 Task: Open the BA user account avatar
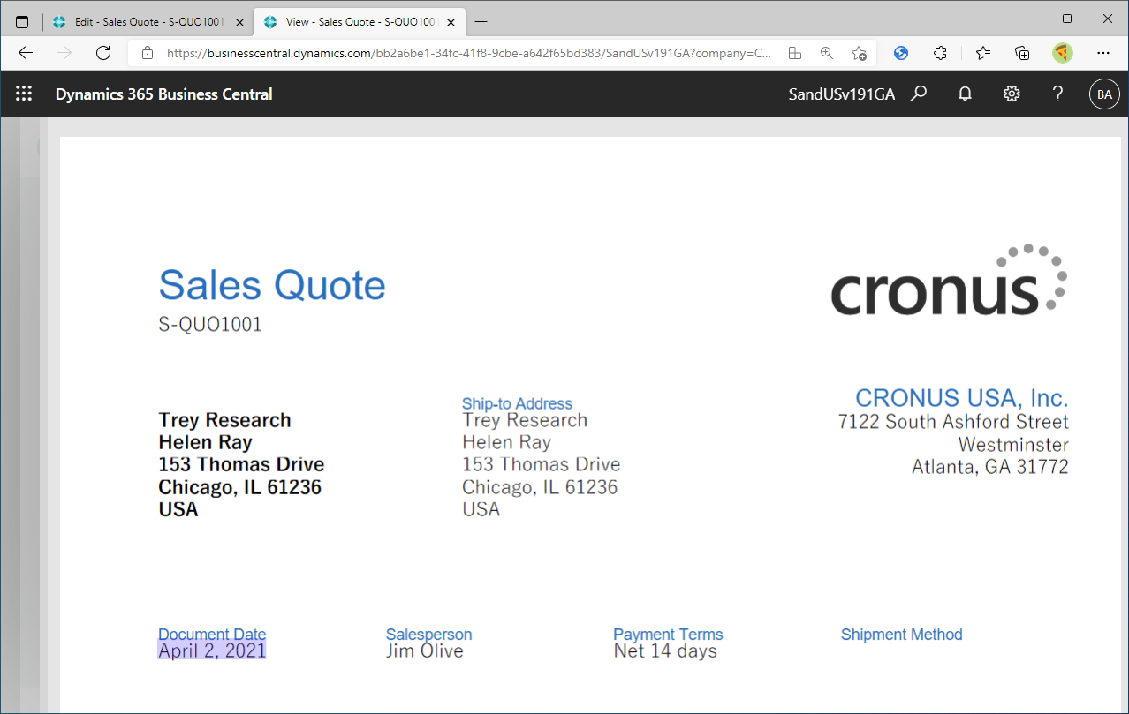click(1104, 94)
